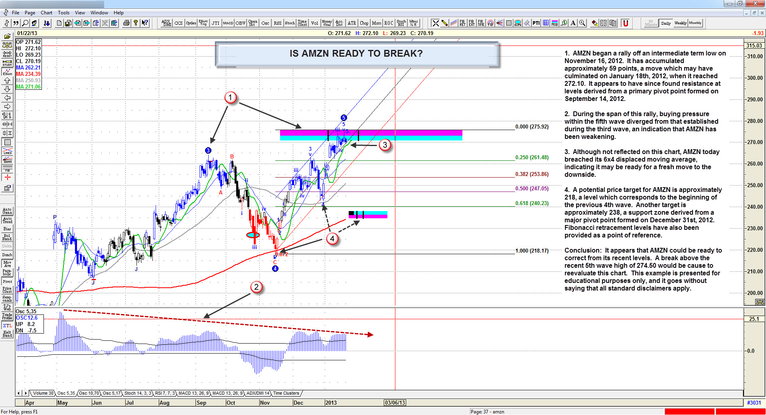Viewport: 766px width, 415px height.
Task: Select the FIB EXT extension tool
Action: point(472,23)
